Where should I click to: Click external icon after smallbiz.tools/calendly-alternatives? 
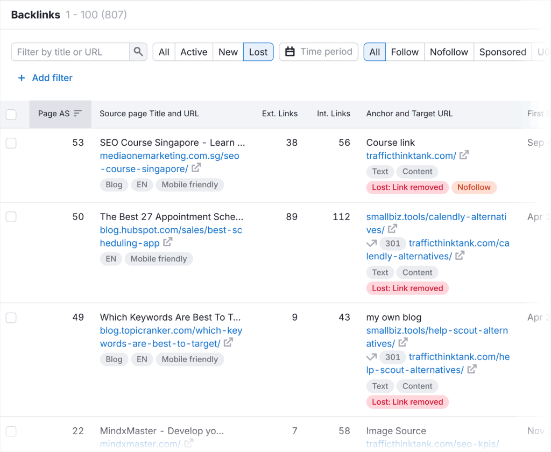tap(393, 230)
